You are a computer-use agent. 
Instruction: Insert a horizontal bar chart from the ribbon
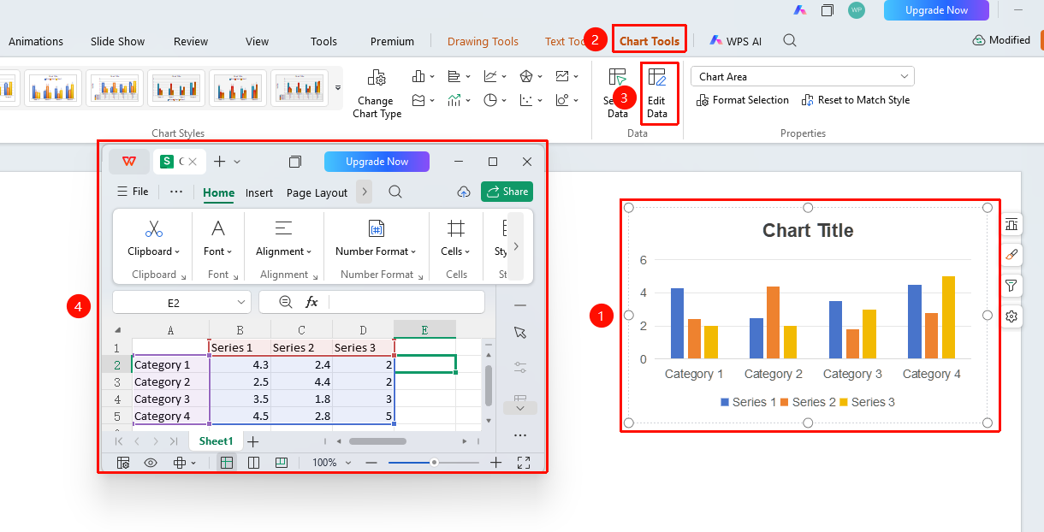(x=454, y=77)
